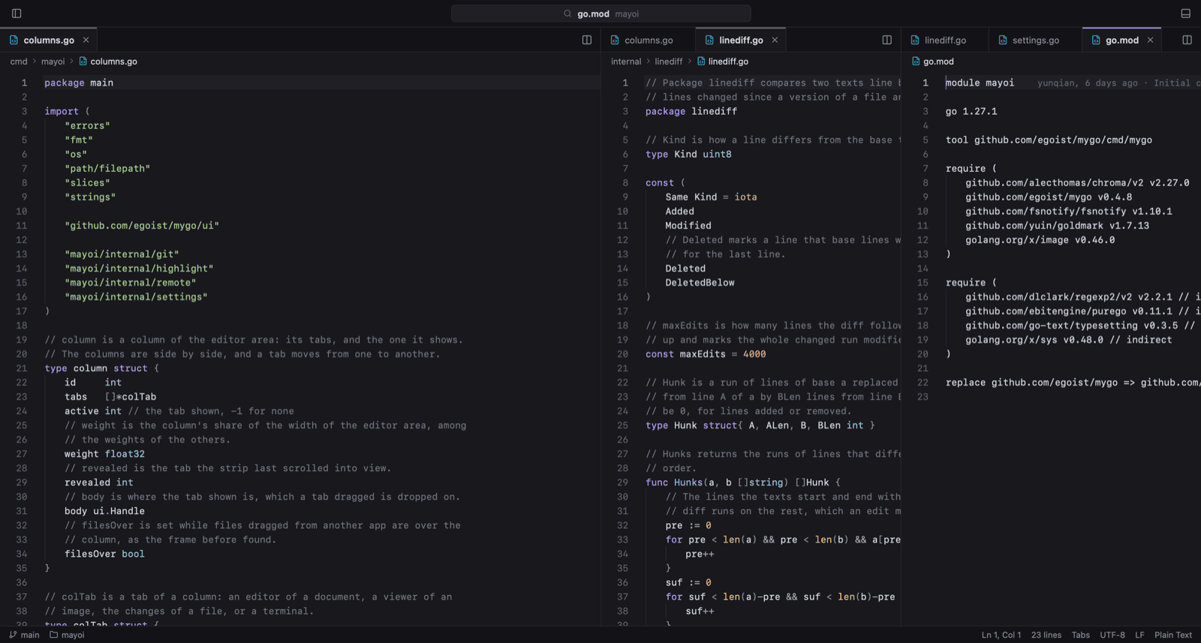The height and width of the screenshot is (643, 1201).
Task: Split the right editor pane showing go.mod
Action: pyautogui.click(x=1187, y=40)
